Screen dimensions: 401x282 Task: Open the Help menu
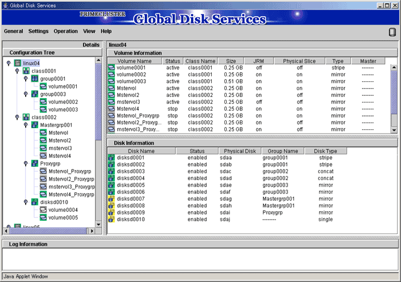point(106,31)
